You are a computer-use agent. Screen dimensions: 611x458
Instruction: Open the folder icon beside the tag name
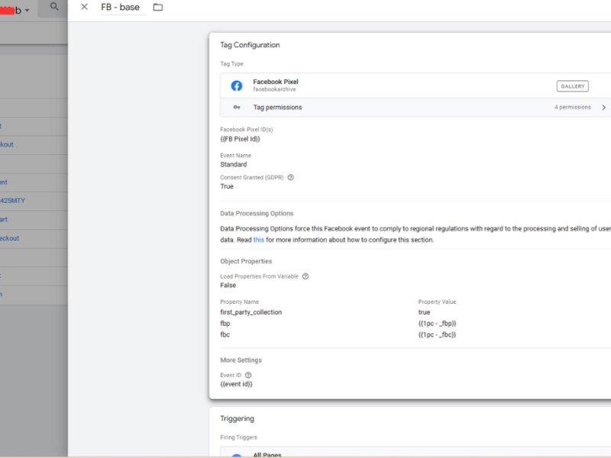pyautogui.click(x=158, y=7)
